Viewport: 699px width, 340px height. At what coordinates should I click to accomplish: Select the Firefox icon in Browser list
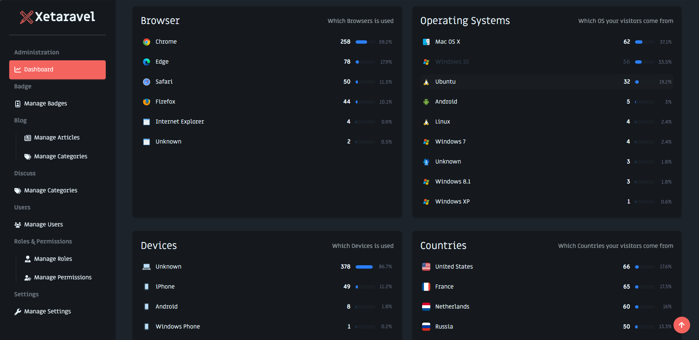(146, 102)
